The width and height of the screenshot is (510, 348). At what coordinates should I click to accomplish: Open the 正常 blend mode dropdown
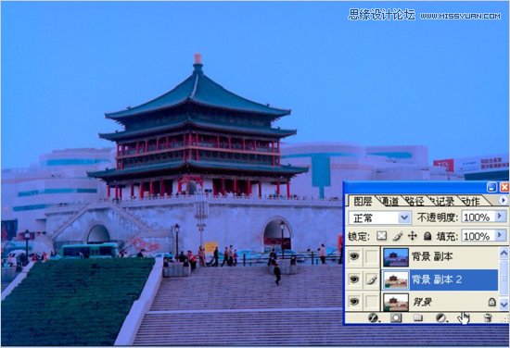[x=379, y=217]
